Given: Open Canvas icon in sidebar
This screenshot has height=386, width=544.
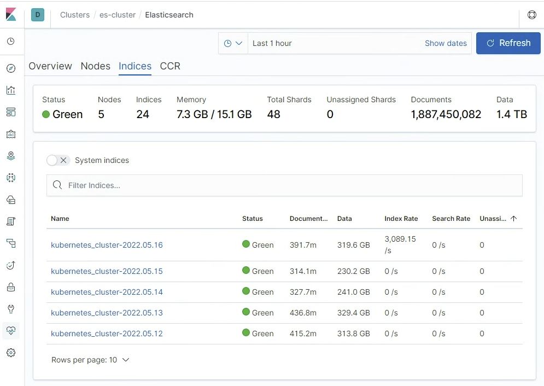Looking at the screenshot, I should coord(11,134).
